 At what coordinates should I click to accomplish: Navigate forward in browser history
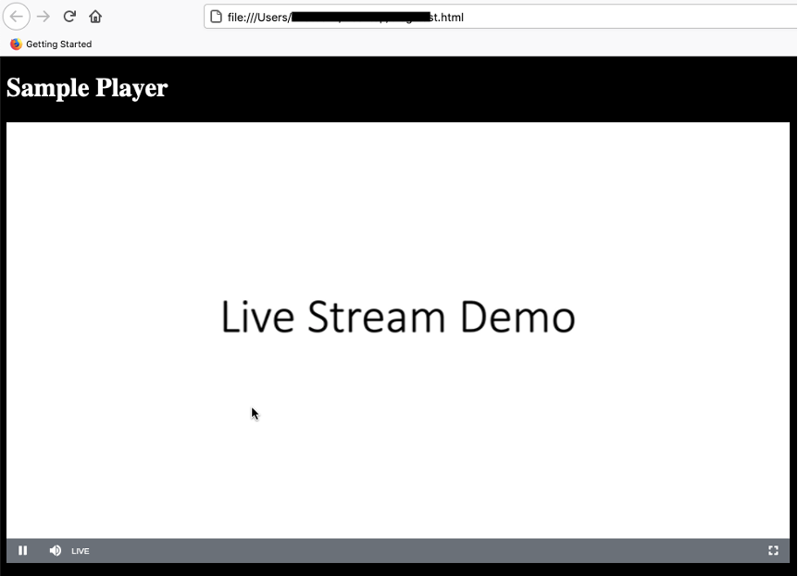(43, 16)
